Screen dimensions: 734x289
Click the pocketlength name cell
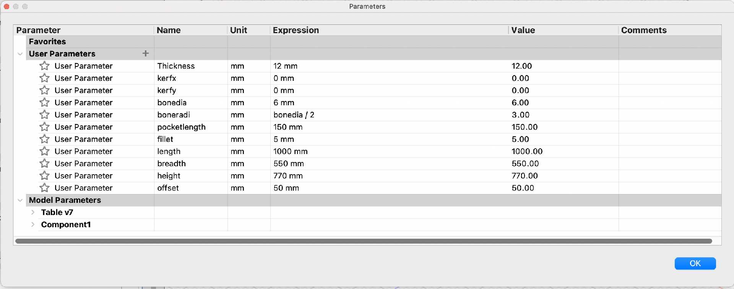pyautogui.click(x=191, y=127)
